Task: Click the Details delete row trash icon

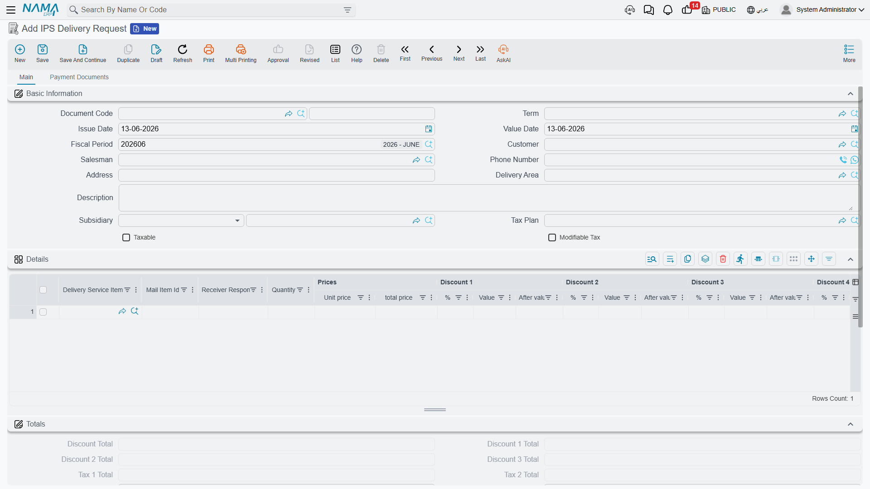Action: coord(723,259)
